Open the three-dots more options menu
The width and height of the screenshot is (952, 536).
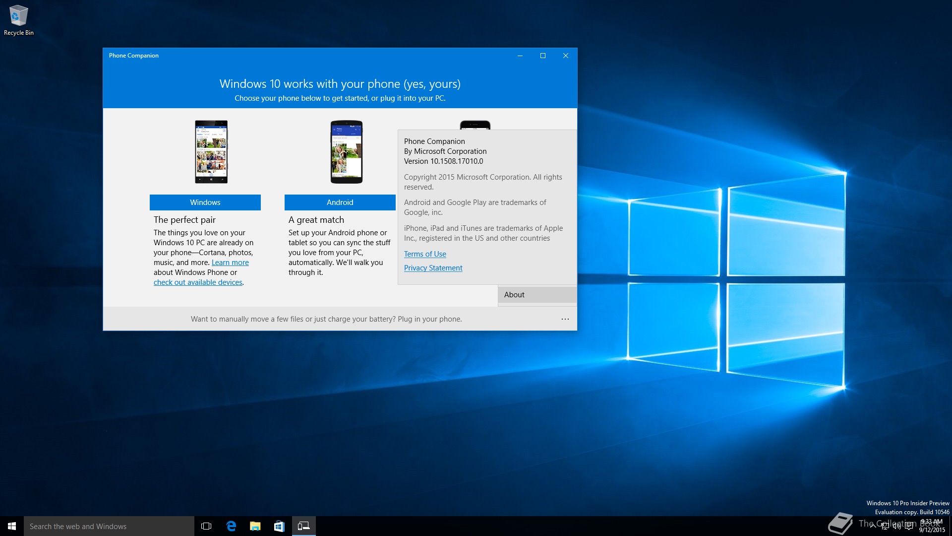pos(565,319)
